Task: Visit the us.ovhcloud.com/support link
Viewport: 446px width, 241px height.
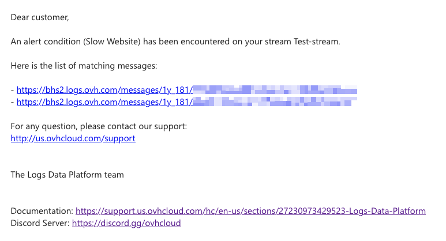Action: pos(73,138)
